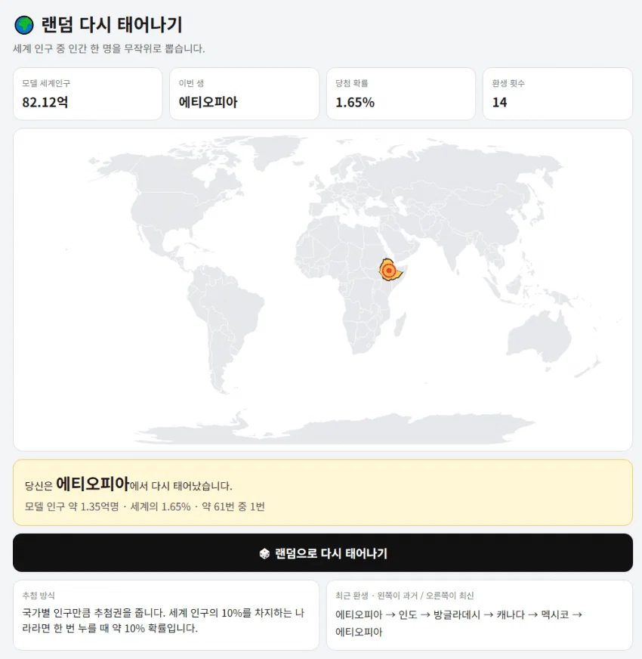
Task: Click the yellow Ethiopia result banner
Action: click(x=323, y=492)
